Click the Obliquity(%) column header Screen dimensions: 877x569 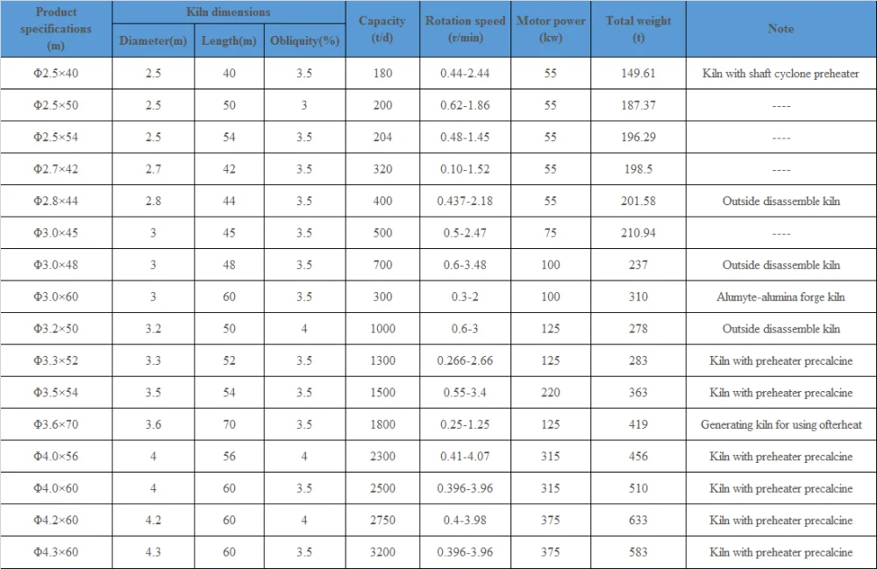click(305, 41)
